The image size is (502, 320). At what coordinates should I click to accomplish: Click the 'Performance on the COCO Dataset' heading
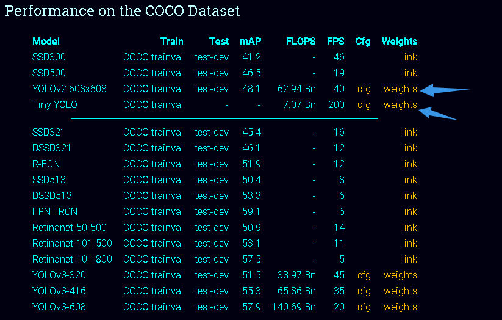(123, 11)
